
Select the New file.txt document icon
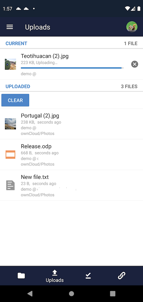click(x=11, y=185)
